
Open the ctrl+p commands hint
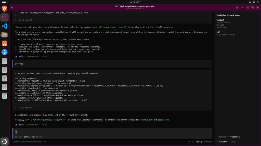[x=204, y=142]
